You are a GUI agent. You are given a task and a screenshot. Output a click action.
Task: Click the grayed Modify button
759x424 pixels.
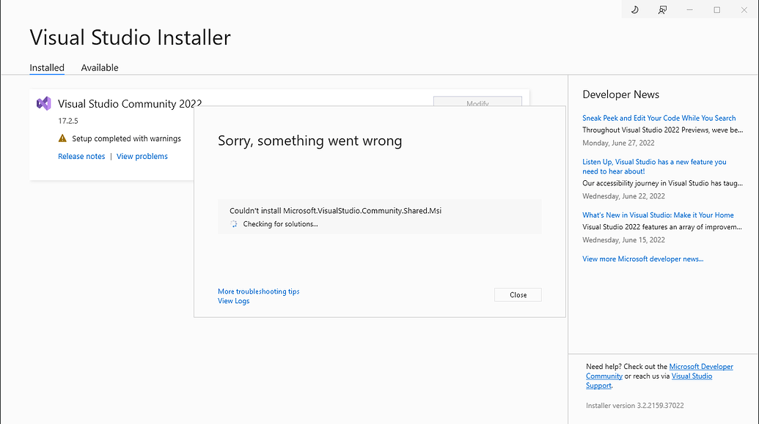point(477,103)
